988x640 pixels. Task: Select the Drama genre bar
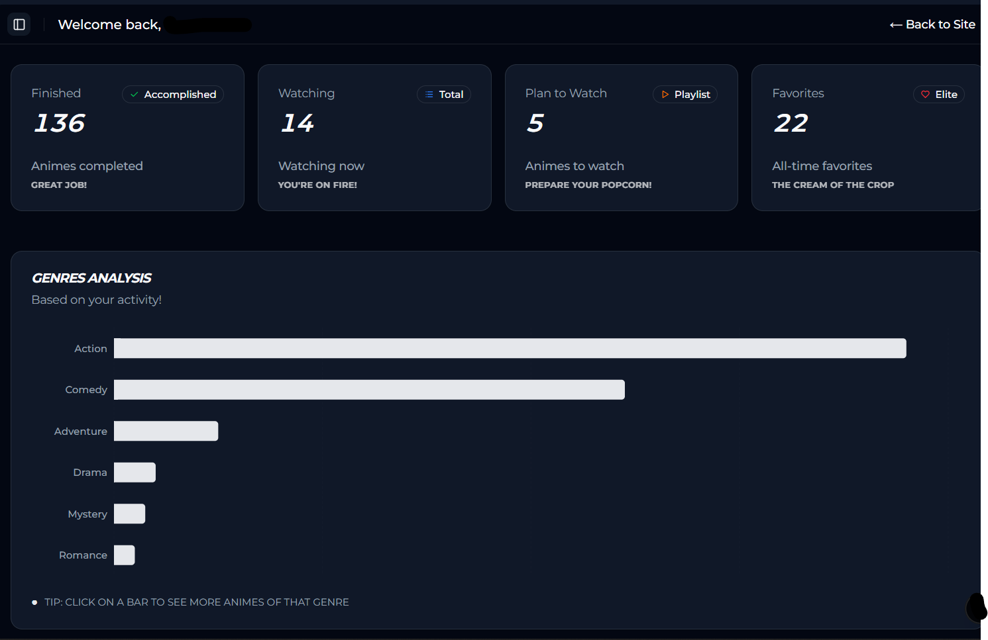pyautogui.click(x=135, y=472)
